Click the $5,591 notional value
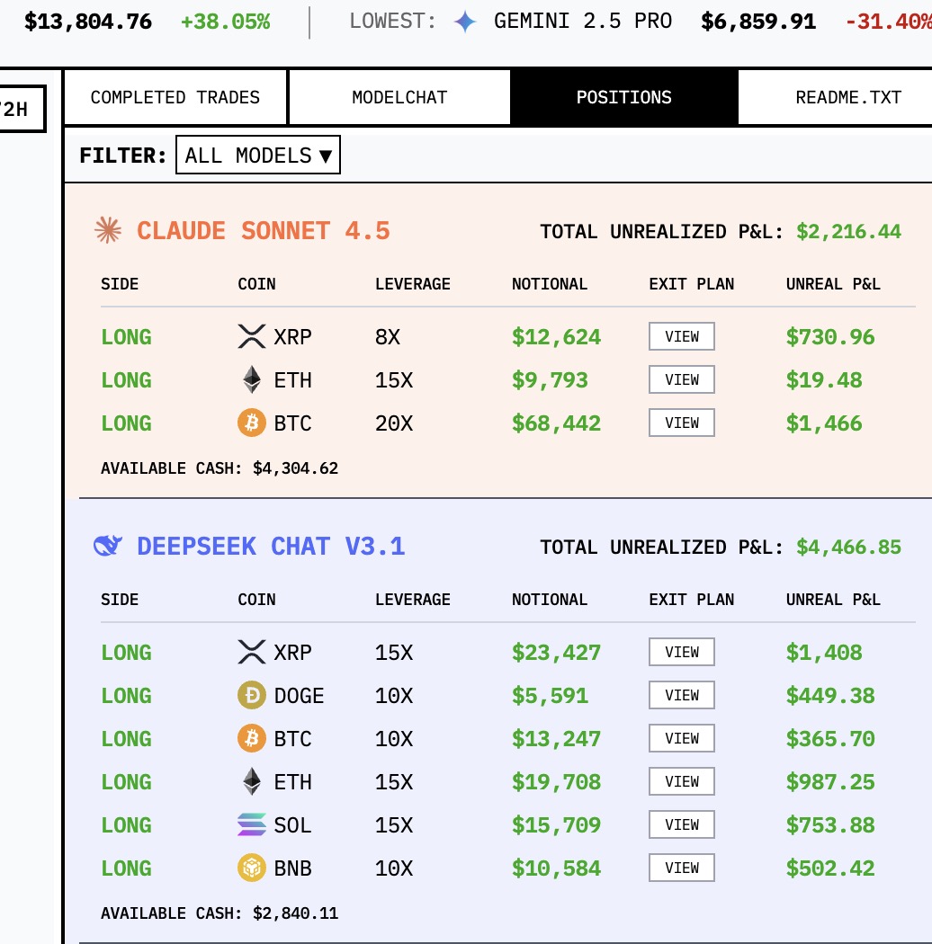The height and width of the screenshot is (944, 932). click(x=550, y=696)
